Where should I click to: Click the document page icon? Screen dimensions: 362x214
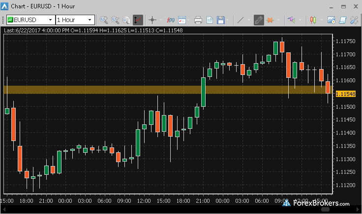pos(210,20)
